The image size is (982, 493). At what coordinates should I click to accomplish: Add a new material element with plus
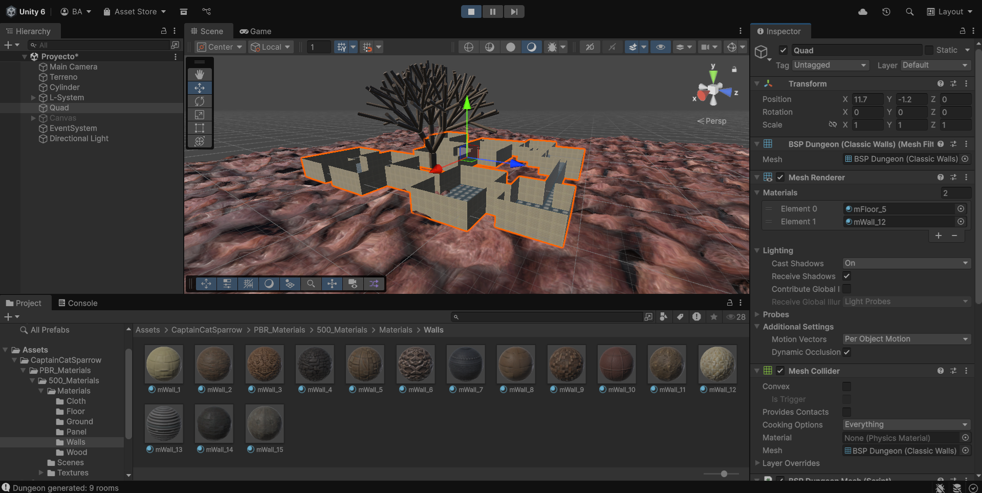pyautogui.click(x=939, y=235)
